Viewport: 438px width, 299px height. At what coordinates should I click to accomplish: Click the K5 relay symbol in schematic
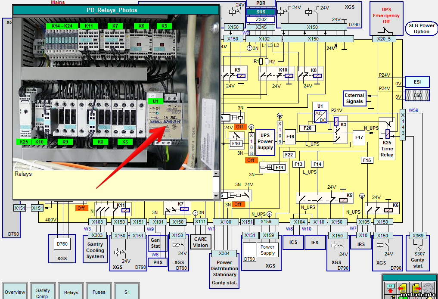point(343,199)
